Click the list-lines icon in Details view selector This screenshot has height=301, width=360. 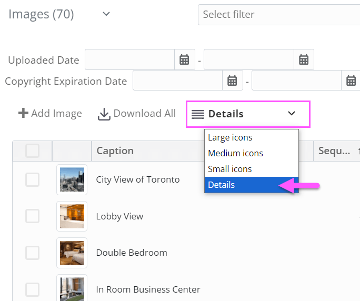pyautogui.click(x=198, y=114)
